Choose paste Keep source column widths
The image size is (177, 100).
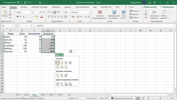[x=62, y=67]
